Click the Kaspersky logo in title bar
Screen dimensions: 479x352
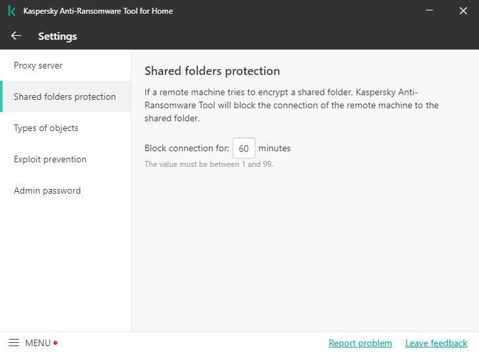pos(12,11)
